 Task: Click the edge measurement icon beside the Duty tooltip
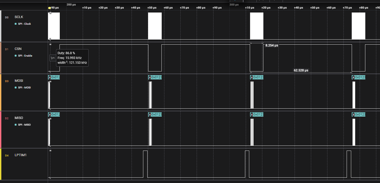[x=53, y=58]
